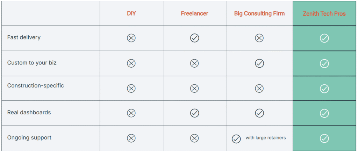Click the DIY Fast delivery cross icon
The width and height of the screenshot is (358, 152).
[131, 38]
